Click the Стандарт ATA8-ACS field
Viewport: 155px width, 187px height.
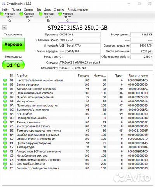[x=106, y=62]
